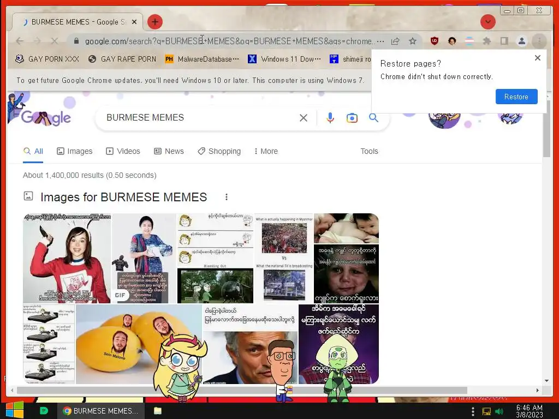
Task: Expand the More search options
Action: click(x=266, y=152)
